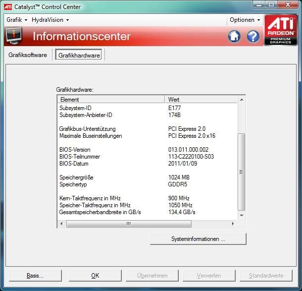Click the value 1024 MB
The image size is (302, 291).
179,177
